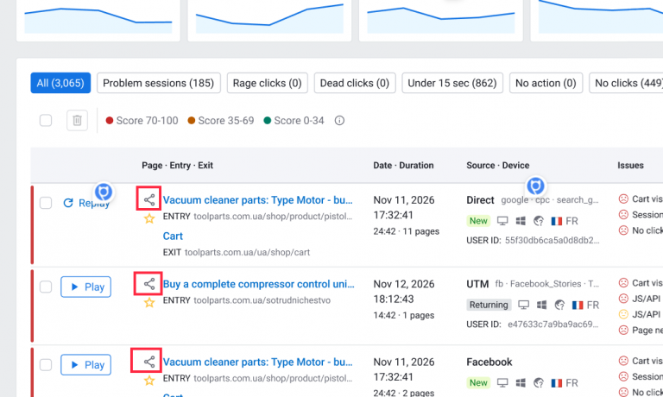Filter by Under 15 sec (862)
Screen dimensions: 663x397
click(452, 83)
